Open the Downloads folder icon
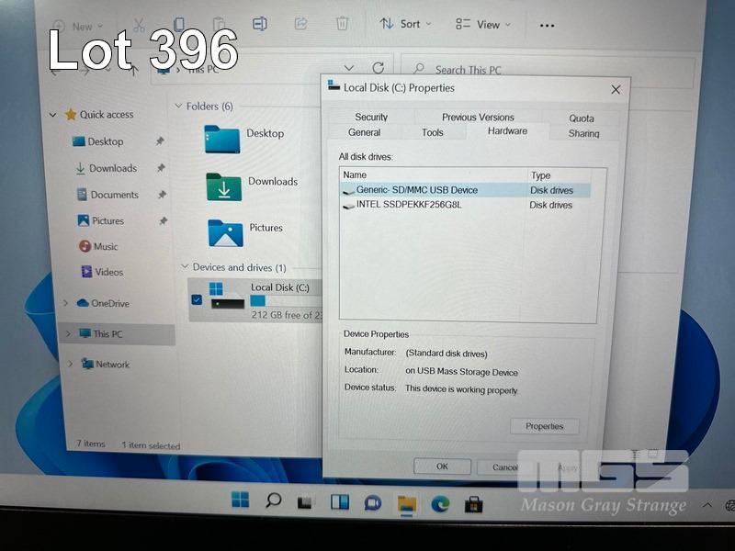Viewport: 735px width, 551px height. tap(223, 186)
